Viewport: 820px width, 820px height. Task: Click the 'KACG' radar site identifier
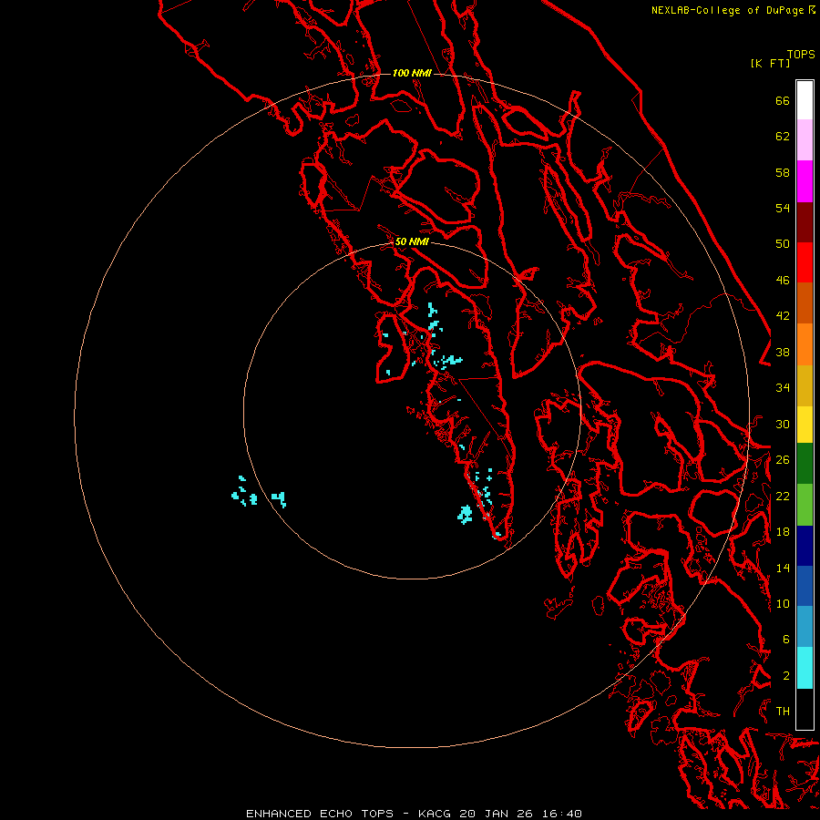[436, 814]
